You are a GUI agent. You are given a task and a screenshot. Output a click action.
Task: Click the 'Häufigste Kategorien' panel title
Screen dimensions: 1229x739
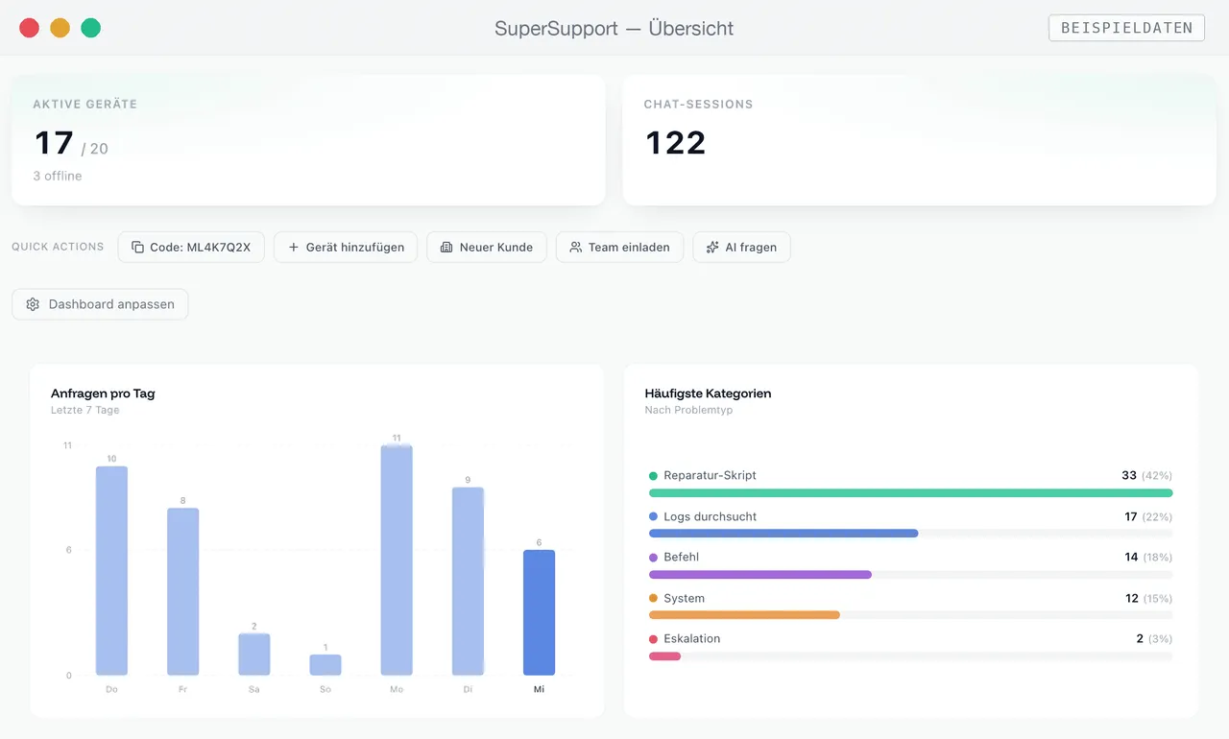click(x=708, y=393)
